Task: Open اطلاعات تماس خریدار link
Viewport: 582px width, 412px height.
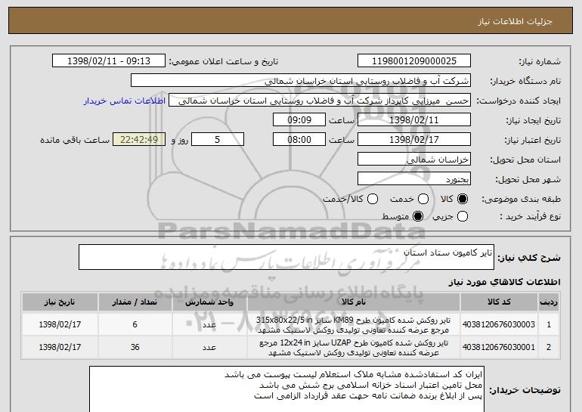Action: [x=125, y=101]
